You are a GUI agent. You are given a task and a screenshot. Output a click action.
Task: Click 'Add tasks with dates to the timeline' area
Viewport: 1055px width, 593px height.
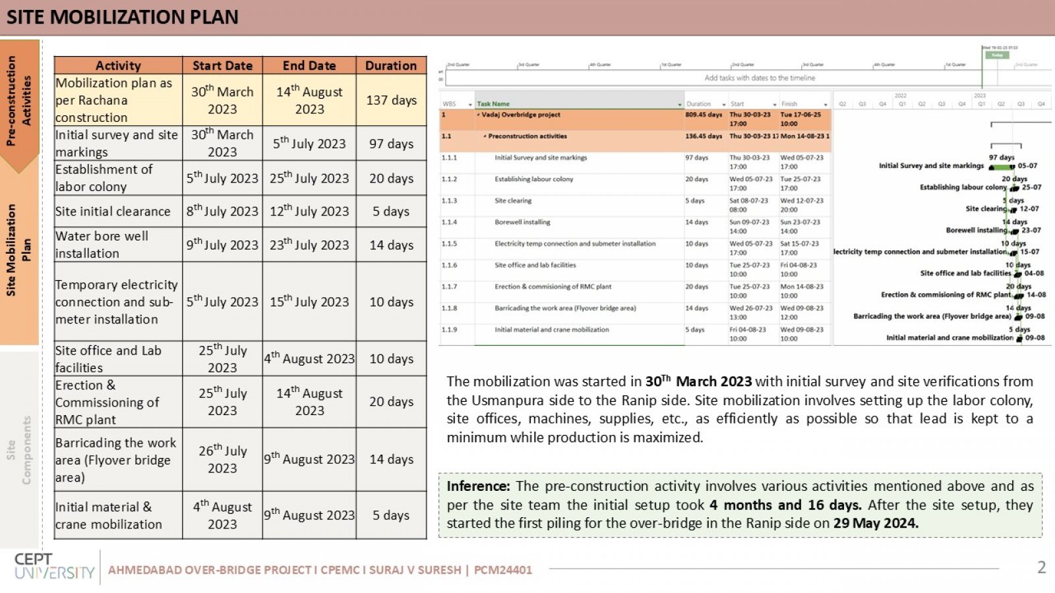[760, 78]
